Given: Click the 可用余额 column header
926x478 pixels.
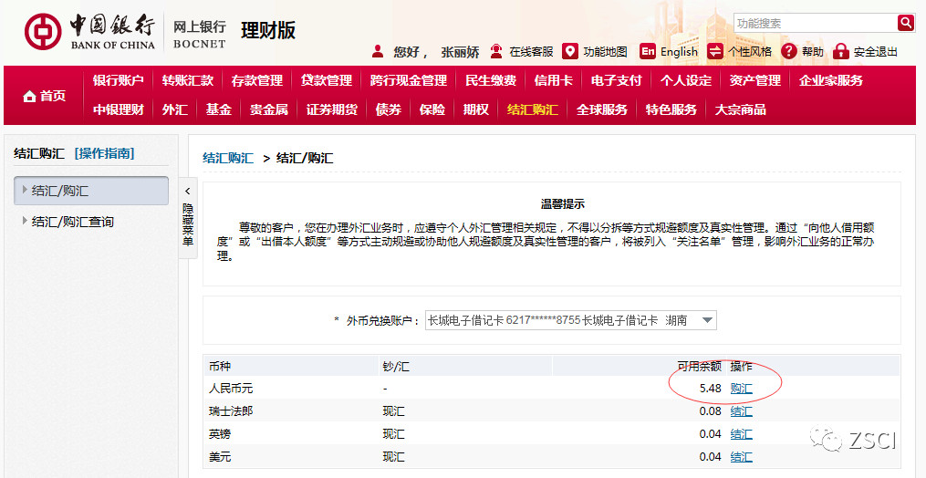Looking at the screenshot, I should [x=699, y=367].
